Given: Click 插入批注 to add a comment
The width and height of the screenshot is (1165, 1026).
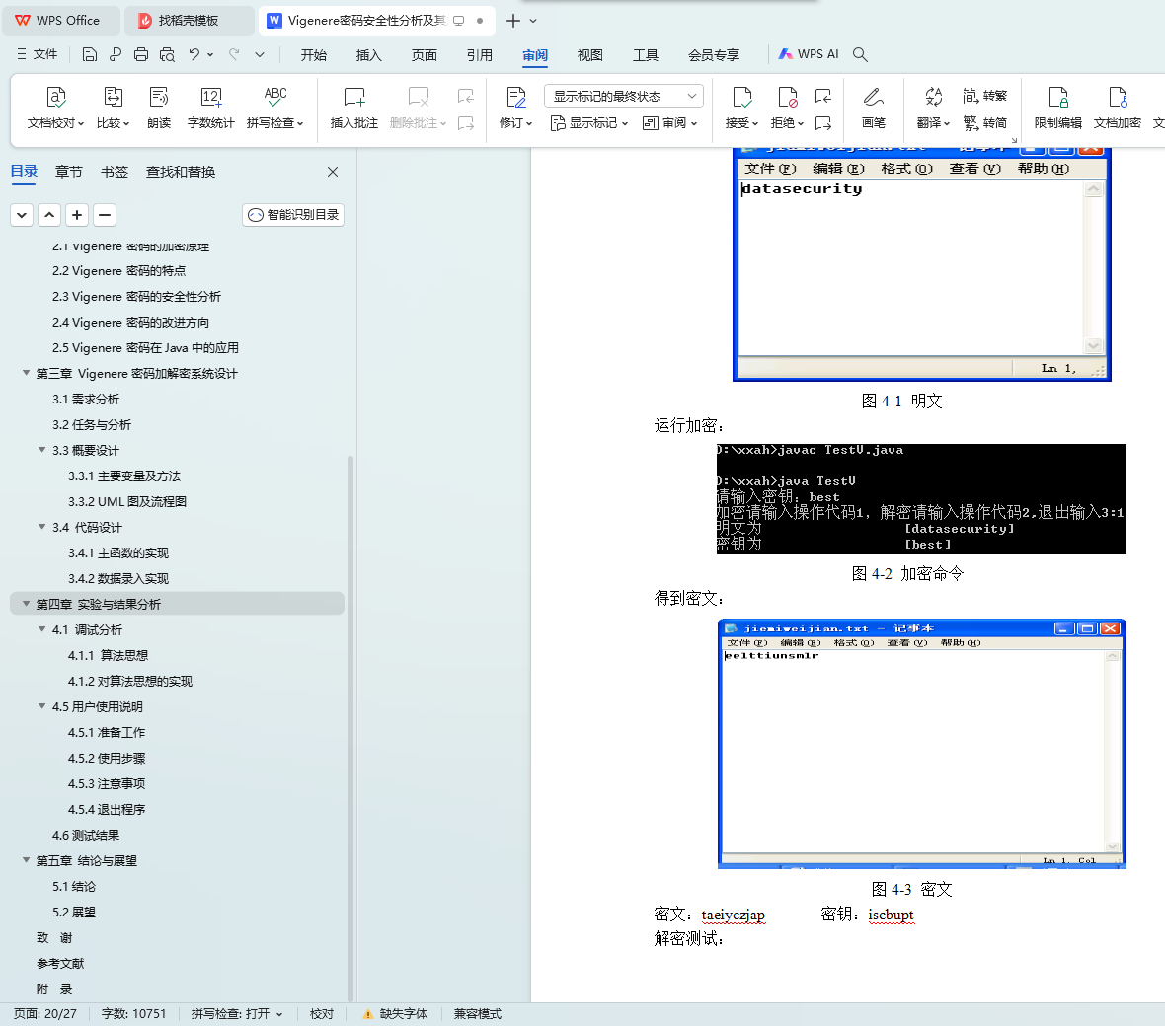Looking at the screenshot, I should (354, 109).
